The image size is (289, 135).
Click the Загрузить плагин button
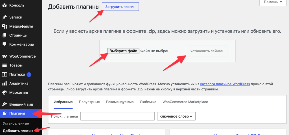[x=120, y=6]
